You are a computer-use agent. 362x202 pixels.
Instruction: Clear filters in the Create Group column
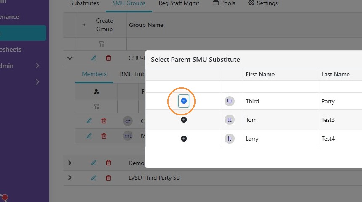click(101, 44)
